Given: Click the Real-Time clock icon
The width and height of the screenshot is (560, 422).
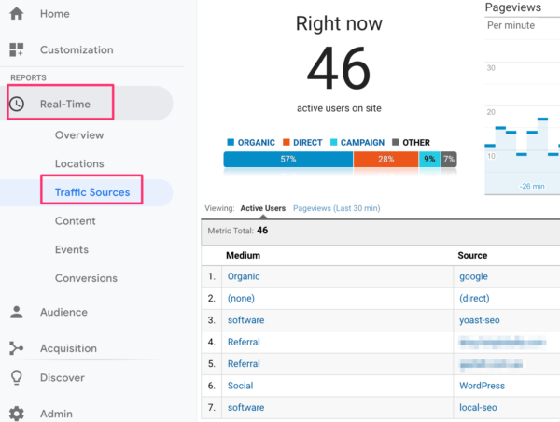Looking at the screenshot, I should tap(17, 104).
